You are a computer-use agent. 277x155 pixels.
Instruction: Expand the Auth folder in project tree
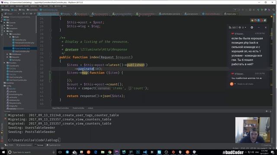click(10, 37)
